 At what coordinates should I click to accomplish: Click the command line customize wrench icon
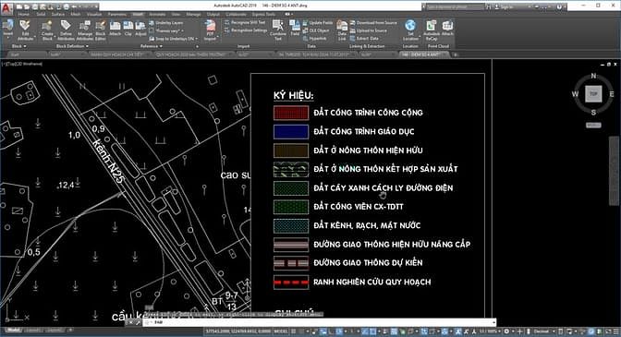point(139,323)
